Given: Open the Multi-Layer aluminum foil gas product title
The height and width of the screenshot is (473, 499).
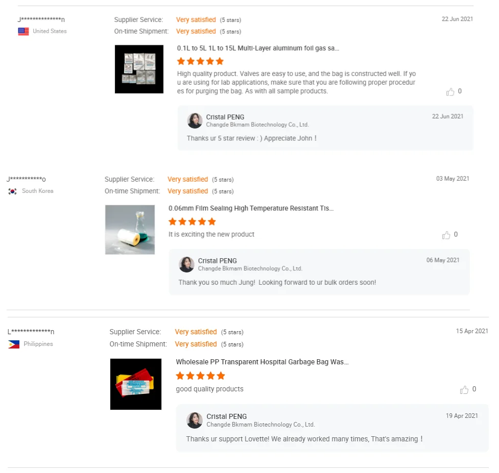Looking at the screenshot, I should (x=258, y=48).
